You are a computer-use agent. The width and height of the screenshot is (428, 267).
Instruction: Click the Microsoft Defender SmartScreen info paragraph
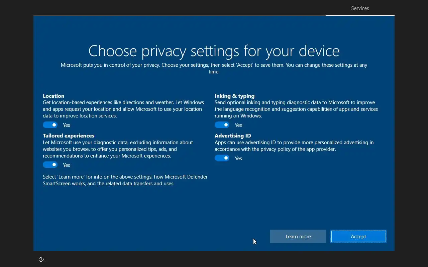pos(125,180)
